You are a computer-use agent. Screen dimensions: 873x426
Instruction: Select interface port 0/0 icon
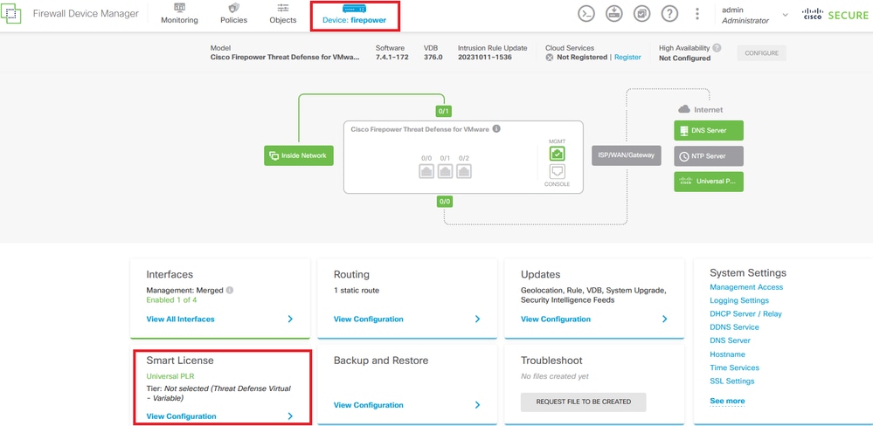click(x=426, y=171)
